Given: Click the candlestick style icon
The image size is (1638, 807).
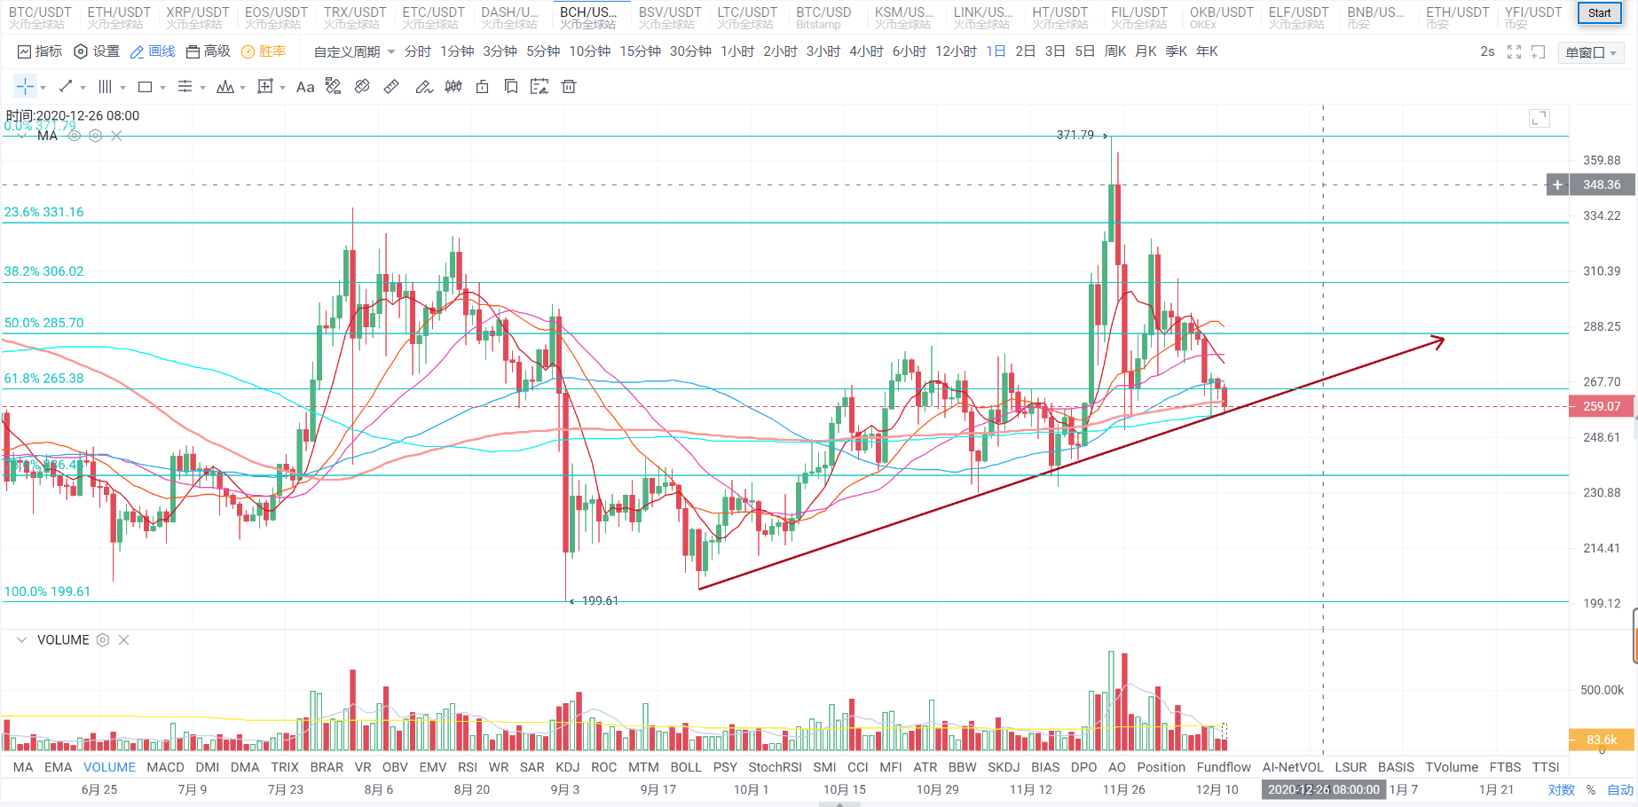Looking at the screenshot, I should point(453,86).
